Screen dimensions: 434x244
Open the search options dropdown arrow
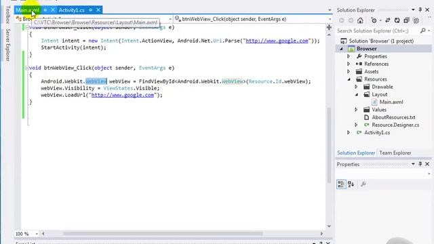click(429, 30)
